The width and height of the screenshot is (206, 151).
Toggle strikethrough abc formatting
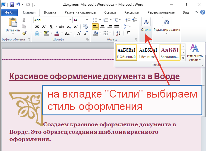click(62, 27)
